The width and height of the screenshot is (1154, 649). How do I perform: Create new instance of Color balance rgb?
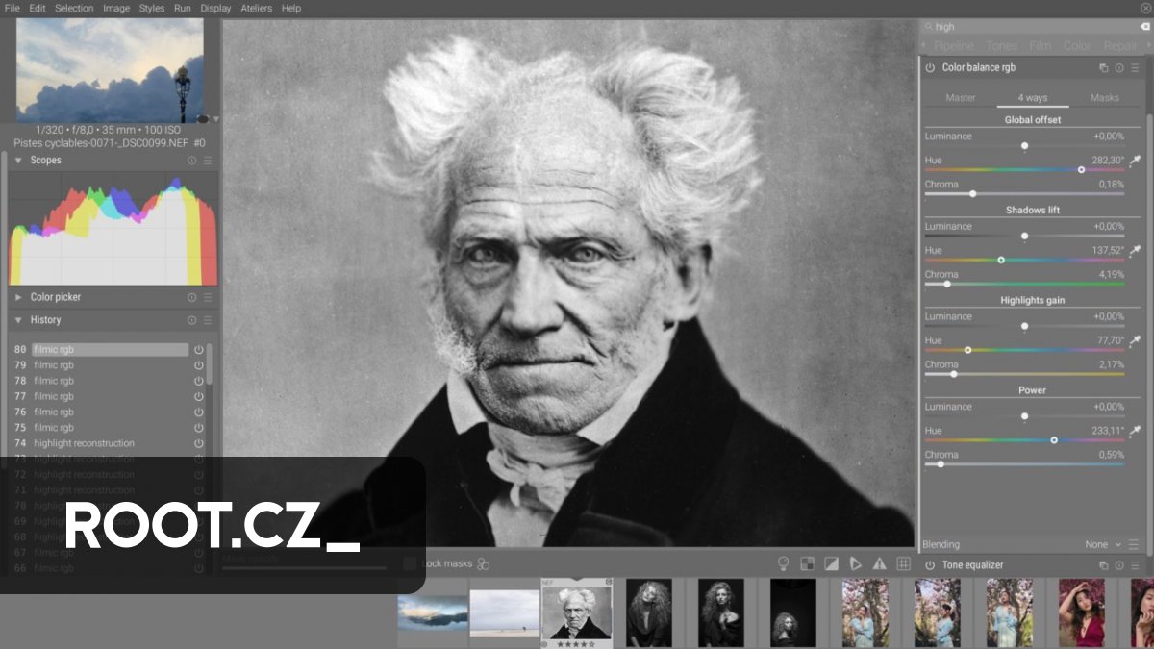[x=1103, y=67]
